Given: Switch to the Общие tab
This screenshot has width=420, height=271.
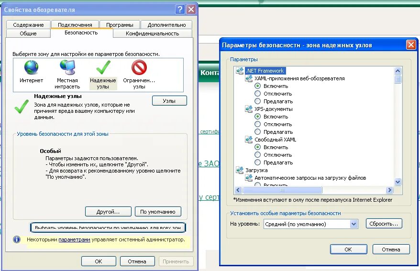Looking at the screenshot, I should 28,33.
